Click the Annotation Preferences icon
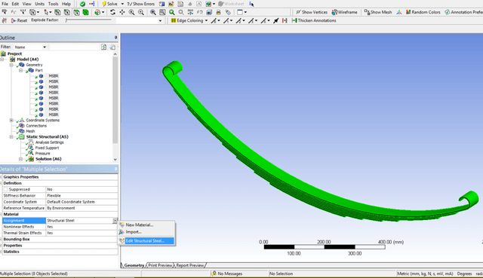 447,12
